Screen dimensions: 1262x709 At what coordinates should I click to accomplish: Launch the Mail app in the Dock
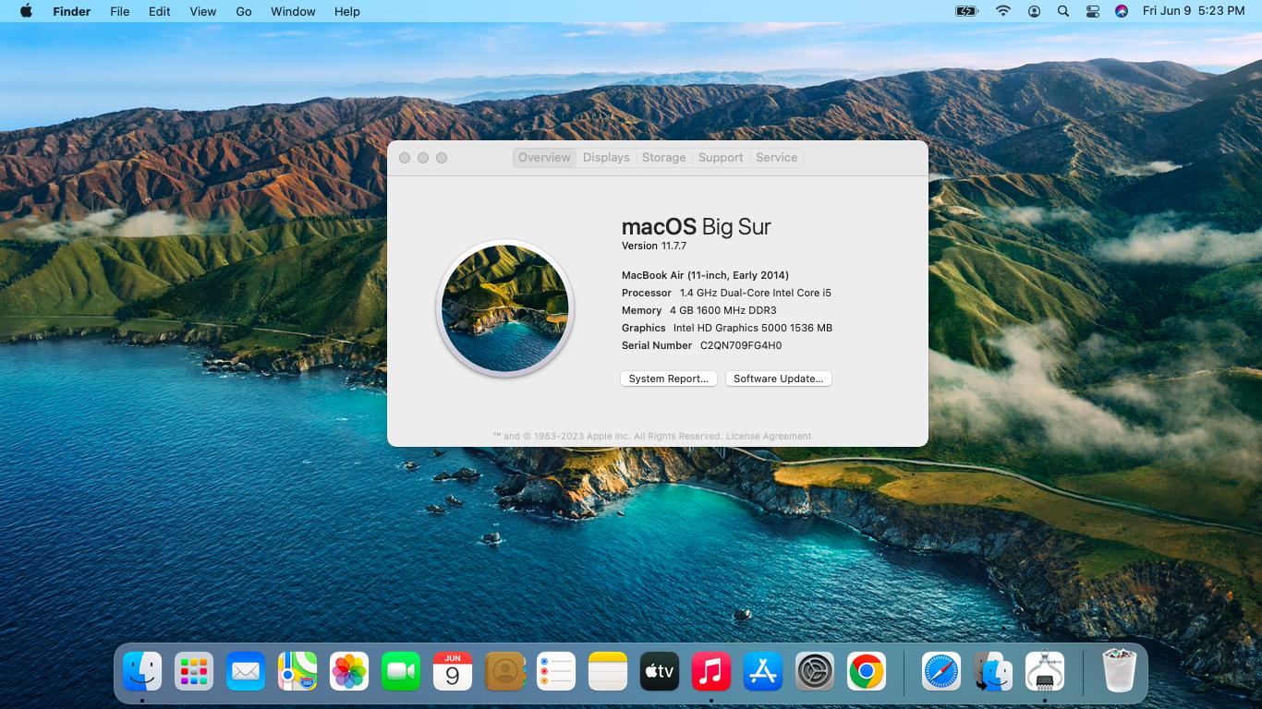[246, 671]
